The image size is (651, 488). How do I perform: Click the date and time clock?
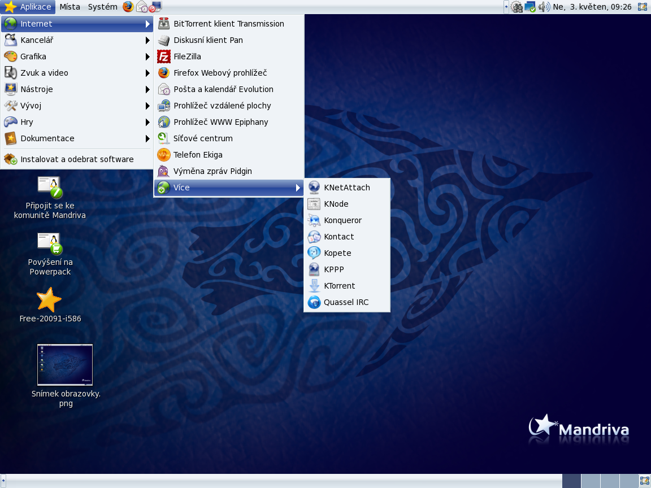click(592, 7)
